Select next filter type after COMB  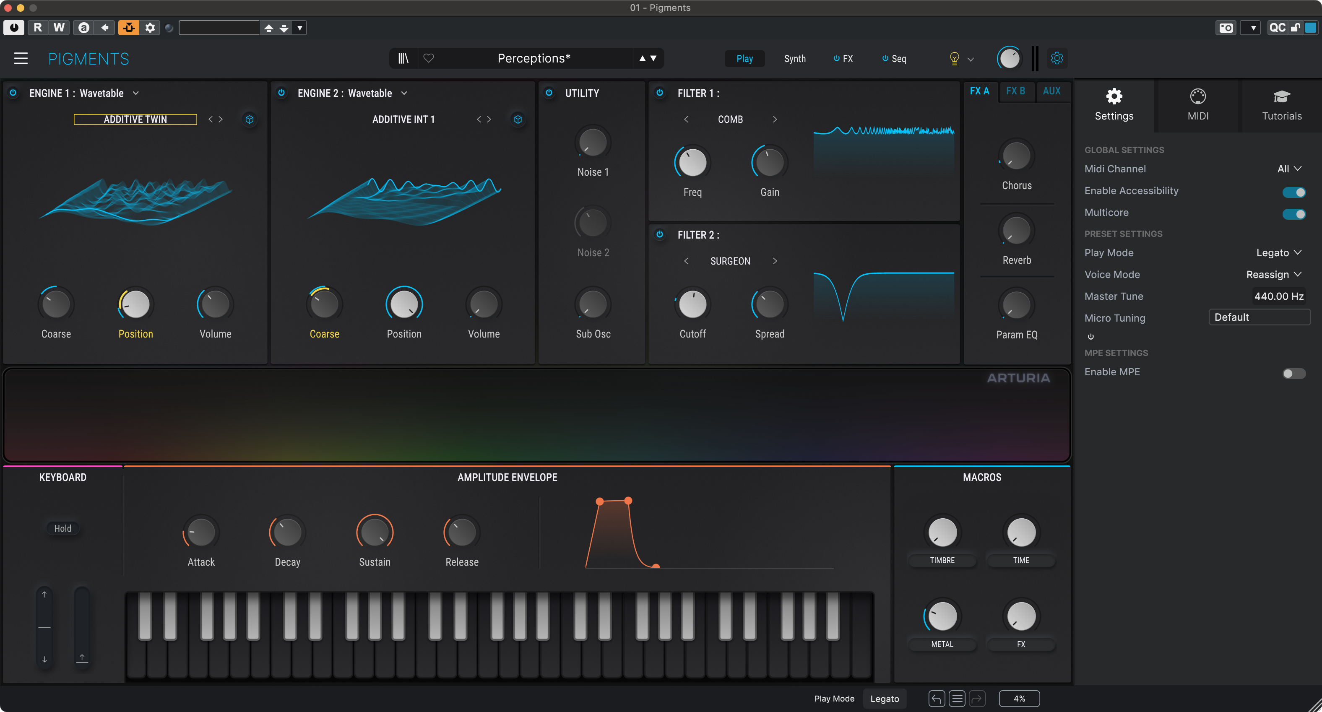point(775,120)
